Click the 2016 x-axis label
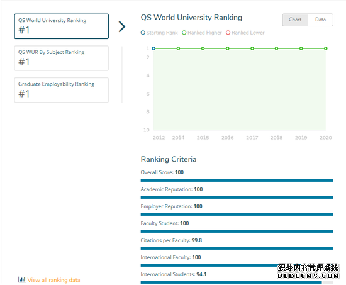 pyautogui.click(x=228, y=138)
